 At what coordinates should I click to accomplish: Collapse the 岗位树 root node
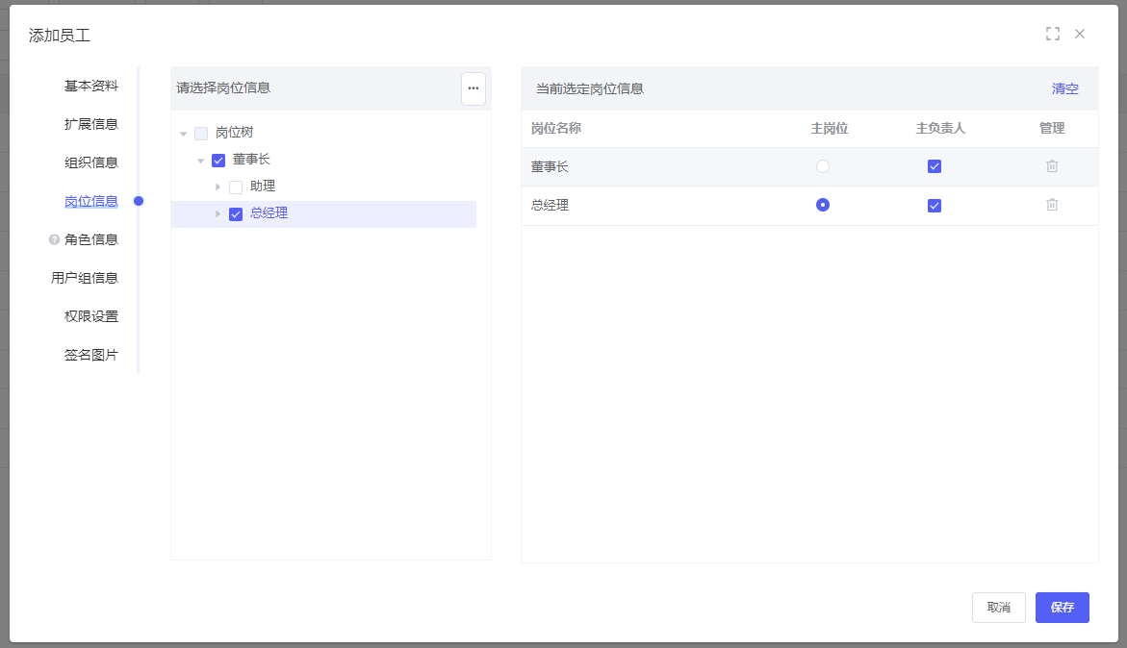tap(183, 134)
